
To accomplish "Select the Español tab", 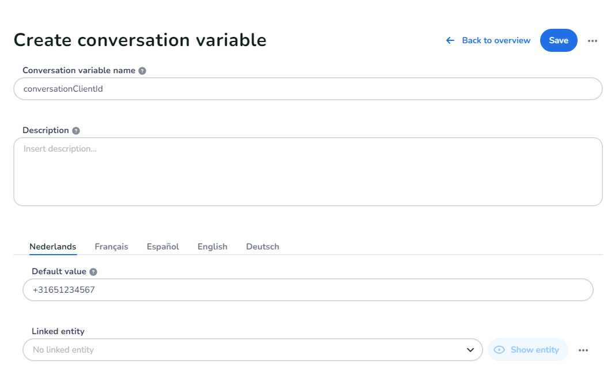I will pyautogui.click(x=163, y=247).
